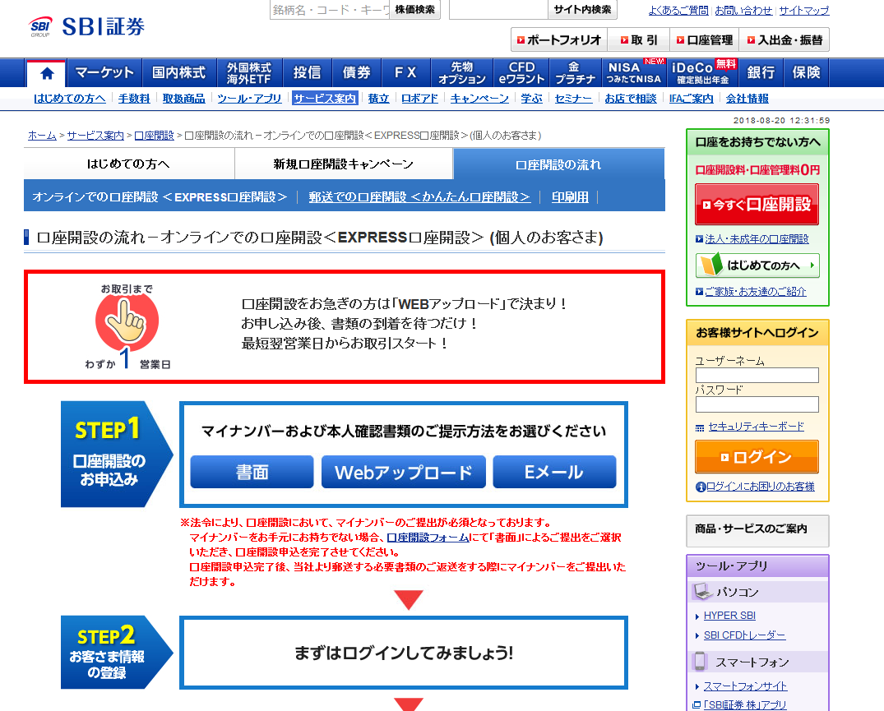Click the red 今すぐ口座開設 button
The image size is (884, 711).
click(x=757, y=205)
